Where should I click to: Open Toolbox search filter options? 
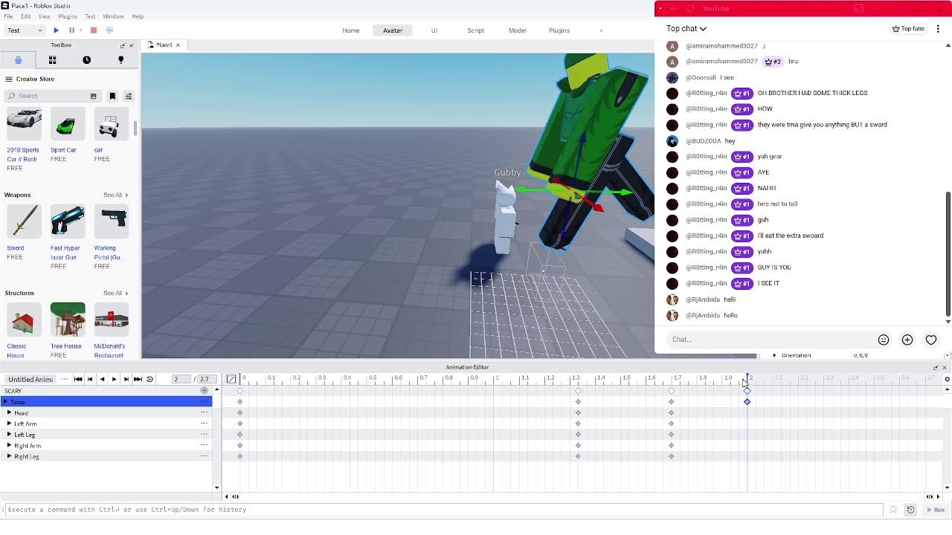coord(129,96)
